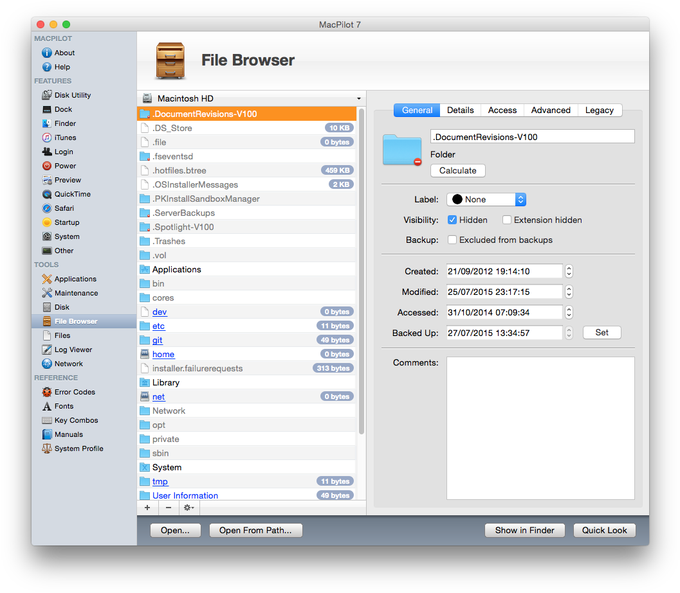Open the gear action menu below file list
The height and width of the screenshot is (593, 680).
188,508
